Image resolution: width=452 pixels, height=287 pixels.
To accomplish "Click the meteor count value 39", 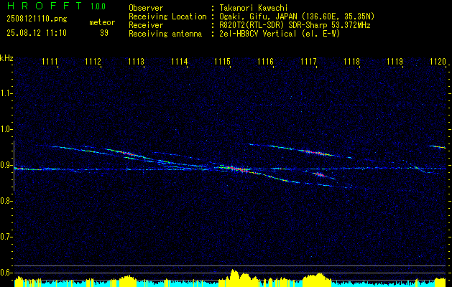I will pos(104,33).
